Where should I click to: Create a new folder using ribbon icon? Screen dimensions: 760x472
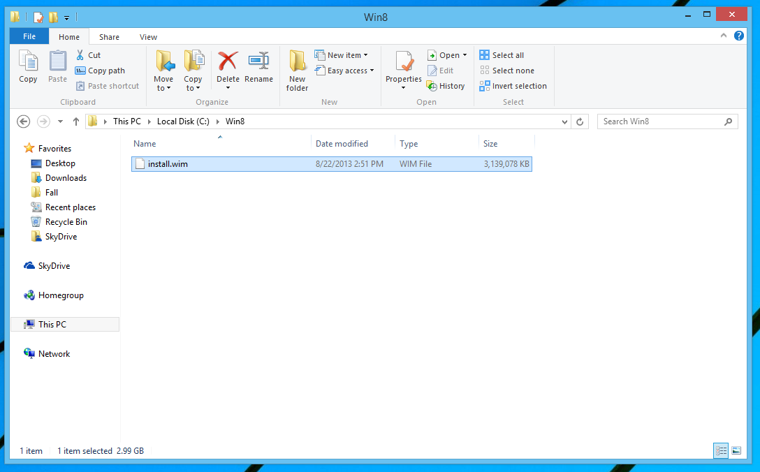(297, 62)
